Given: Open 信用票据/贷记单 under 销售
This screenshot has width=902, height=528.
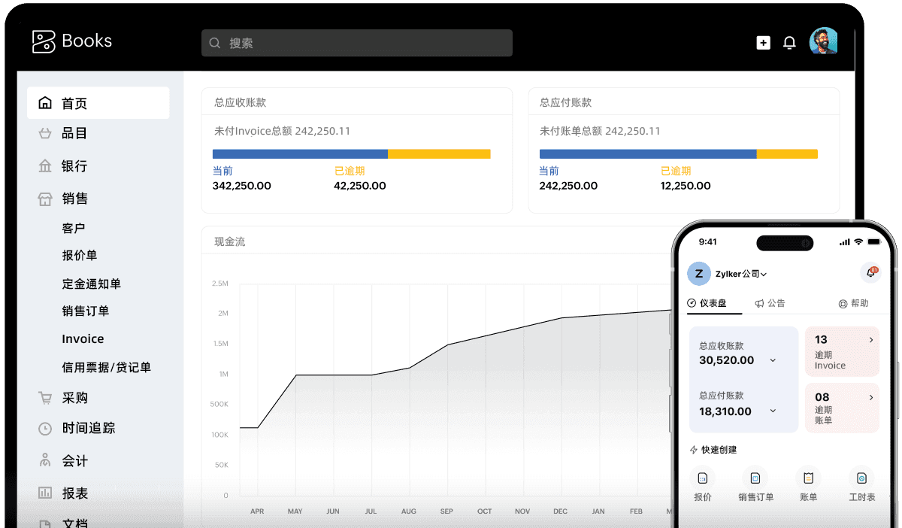Looking at the screenshot, I should (107, 367).
